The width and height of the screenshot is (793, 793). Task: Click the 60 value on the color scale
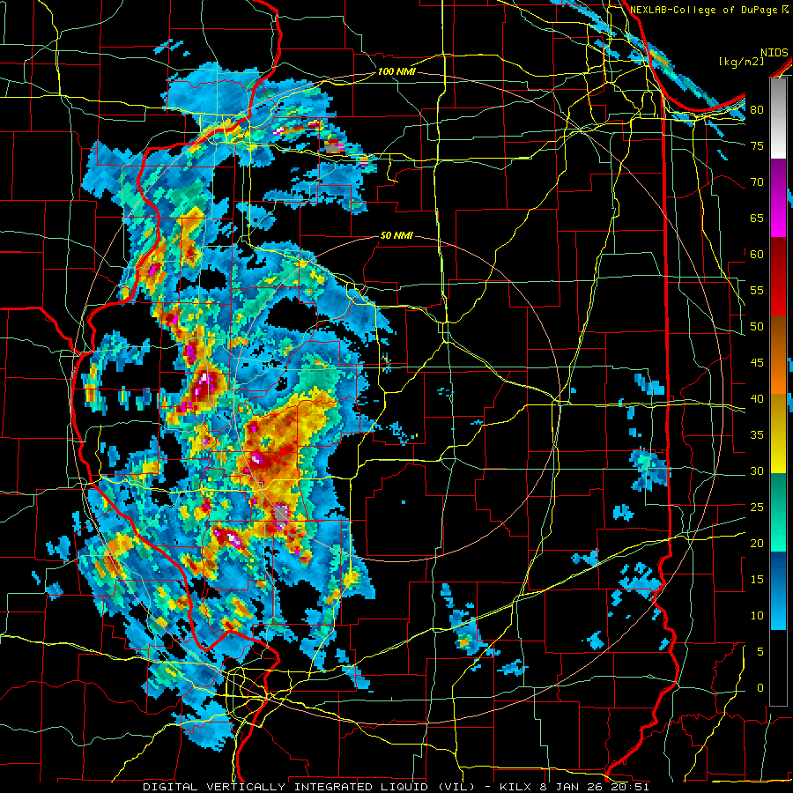point(757,254)
